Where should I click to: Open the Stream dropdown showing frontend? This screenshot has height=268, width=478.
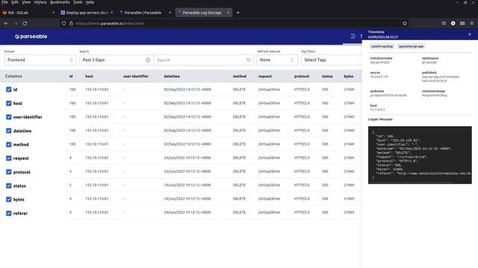(x=40, y=60)
